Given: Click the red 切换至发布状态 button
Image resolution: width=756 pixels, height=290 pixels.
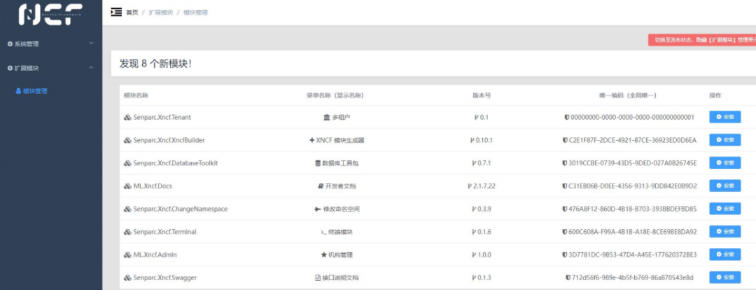Looking at the screenshot, I should [702, 40].
